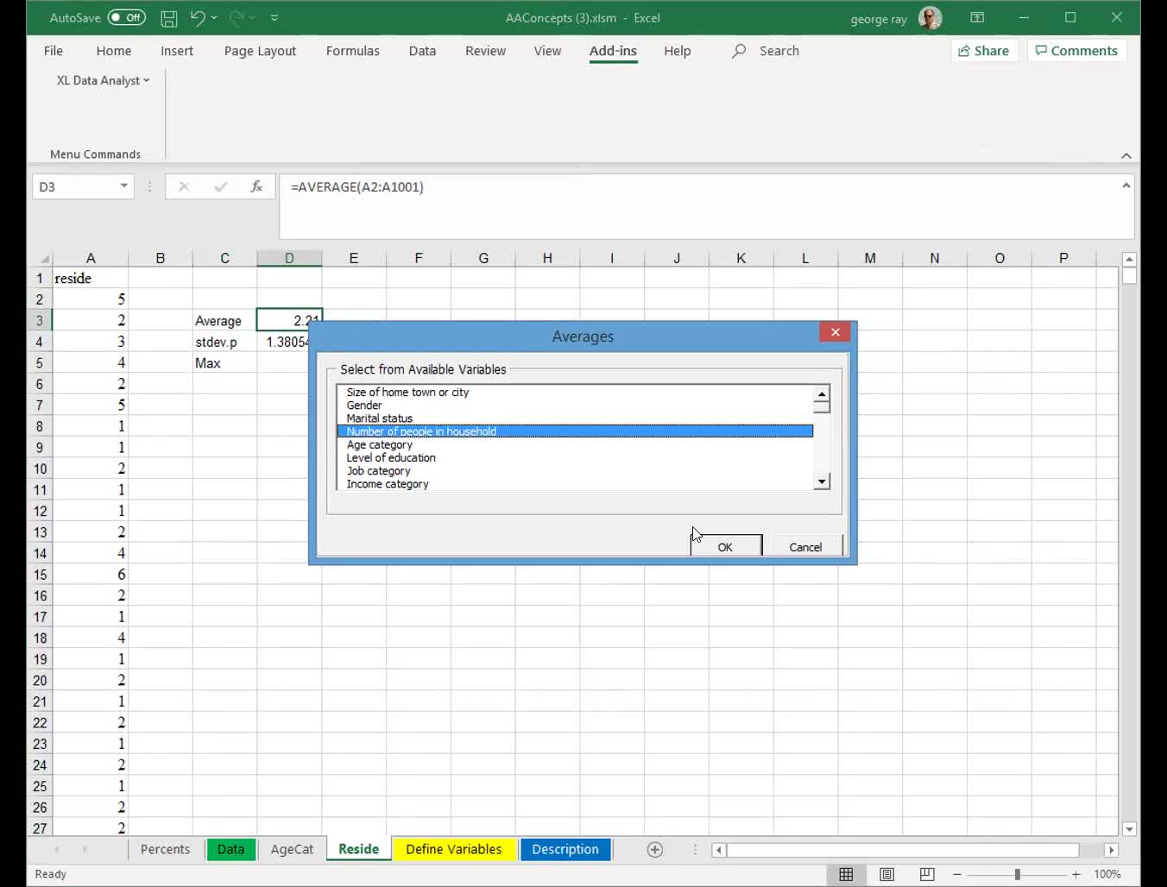Add a new sheet with plus icon
The image size is (1167, 887).
click(x=655, y=850)
